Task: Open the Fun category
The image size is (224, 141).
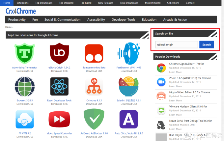Action: coord(35,19)
